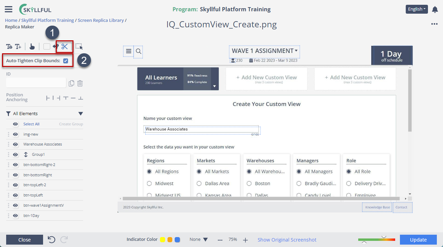This screenshot has height=247, width=443.
Task: Anchor position to horizontal center
Action: 54,98
